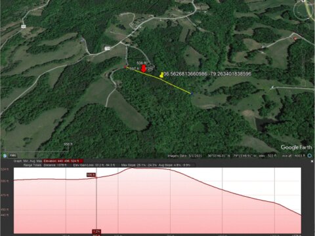The image size is (315, 236).
Task: Click the 506 ft elevation tooltip on graph
Action: [x=91, y=175]
